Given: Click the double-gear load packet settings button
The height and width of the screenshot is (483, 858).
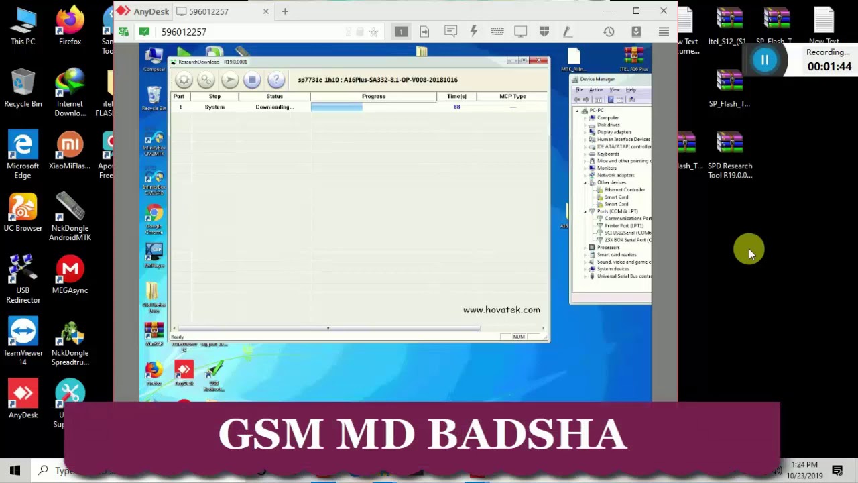Looking at the screenshot, I should [x=206, y=80].
